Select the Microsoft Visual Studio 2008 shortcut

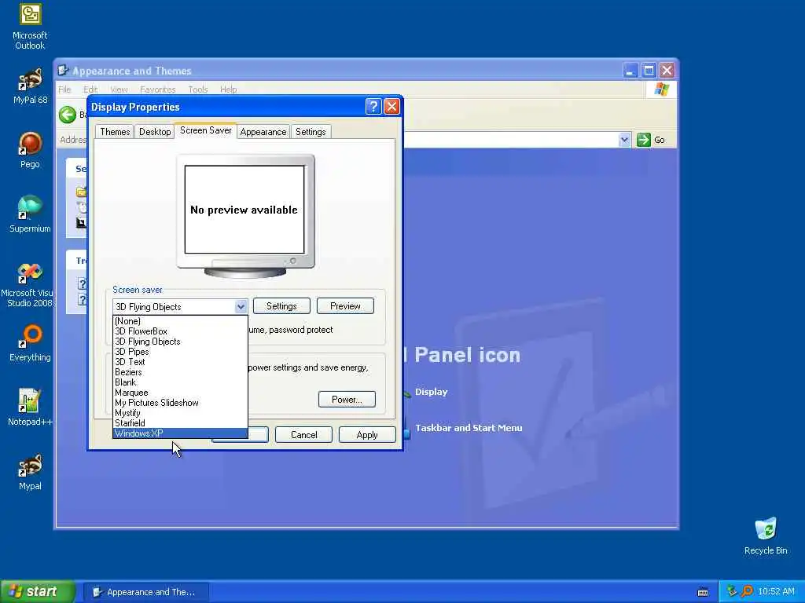point(28,284)
